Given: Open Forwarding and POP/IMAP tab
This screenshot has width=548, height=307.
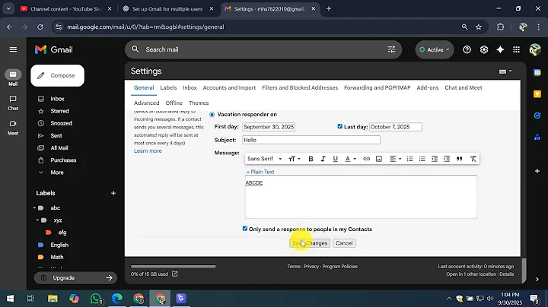Looking at the screenshot, I should click(377, 87).
